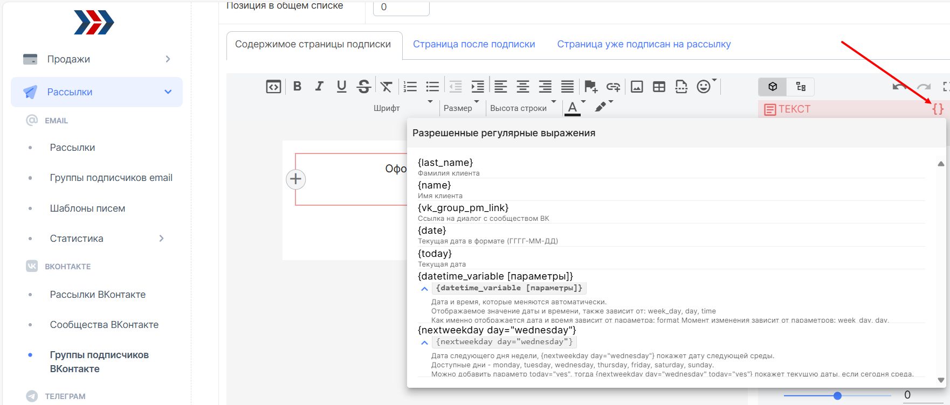Screen dimensions: 950x405
Task: Click the scroll-up arrow in variables list
Action: tap(941, 164)
